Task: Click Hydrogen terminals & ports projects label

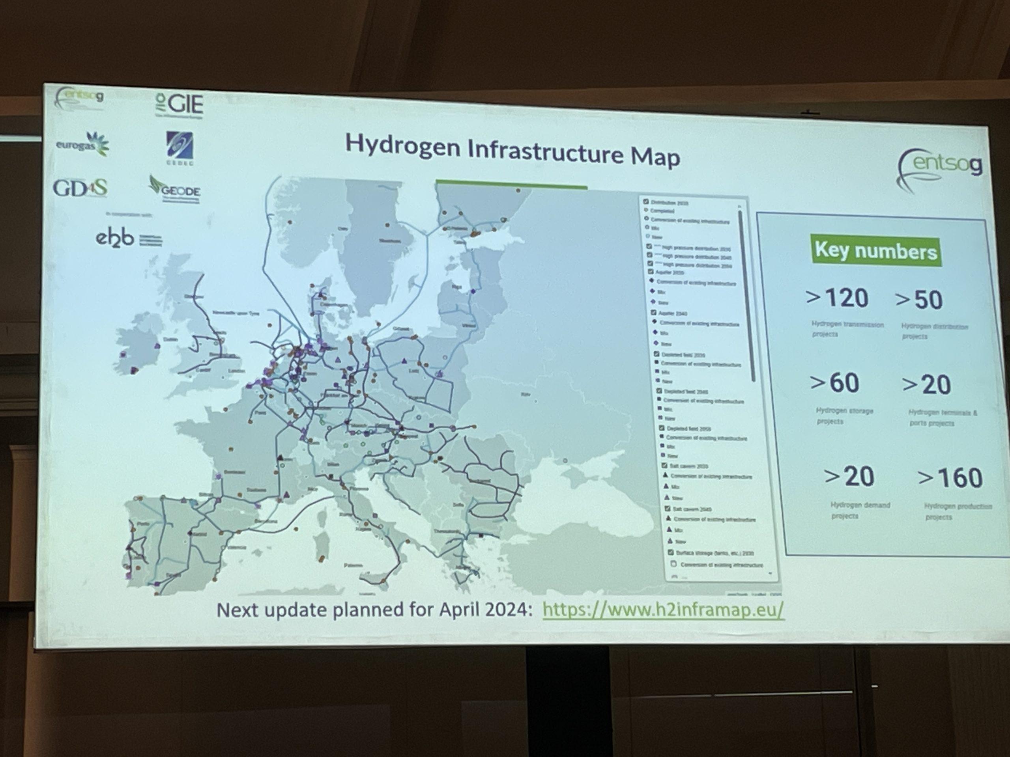Action: [x=943, y=418]
